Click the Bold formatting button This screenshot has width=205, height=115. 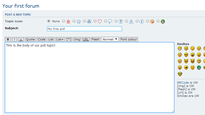click(8, 39)
